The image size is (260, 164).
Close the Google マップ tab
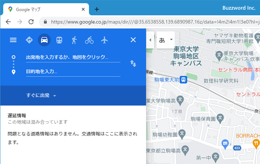[x=83, y=9]
